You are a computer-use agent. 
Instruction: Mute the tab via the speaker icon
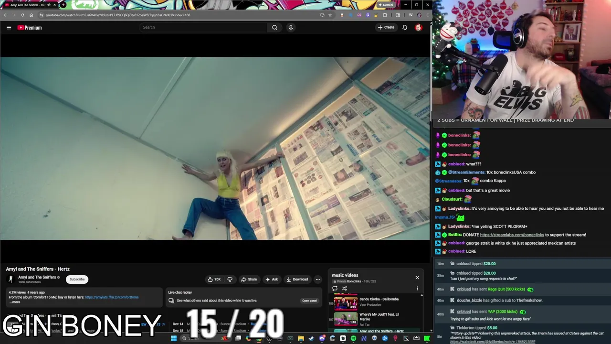[x=49, y=5]
